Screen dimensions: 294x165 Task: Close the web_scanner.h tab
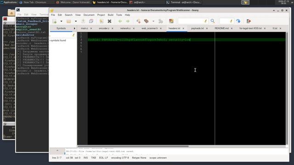tap(161, 28)
